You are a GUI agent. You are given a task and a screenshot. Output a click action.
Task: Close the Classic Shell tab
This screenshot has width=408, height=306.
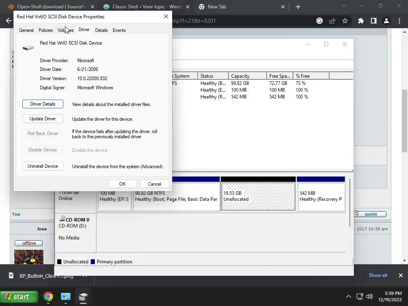point(188,7)
